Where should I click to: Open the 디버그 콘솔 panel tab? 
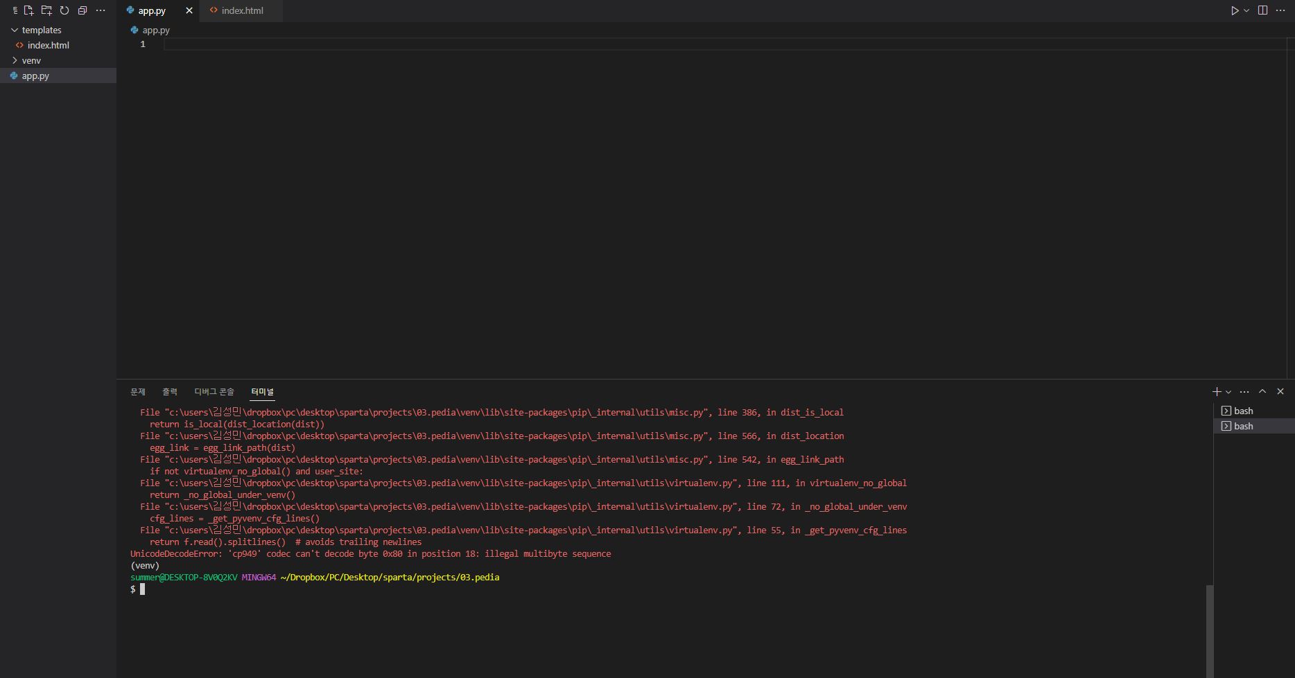tap(214, 391)
